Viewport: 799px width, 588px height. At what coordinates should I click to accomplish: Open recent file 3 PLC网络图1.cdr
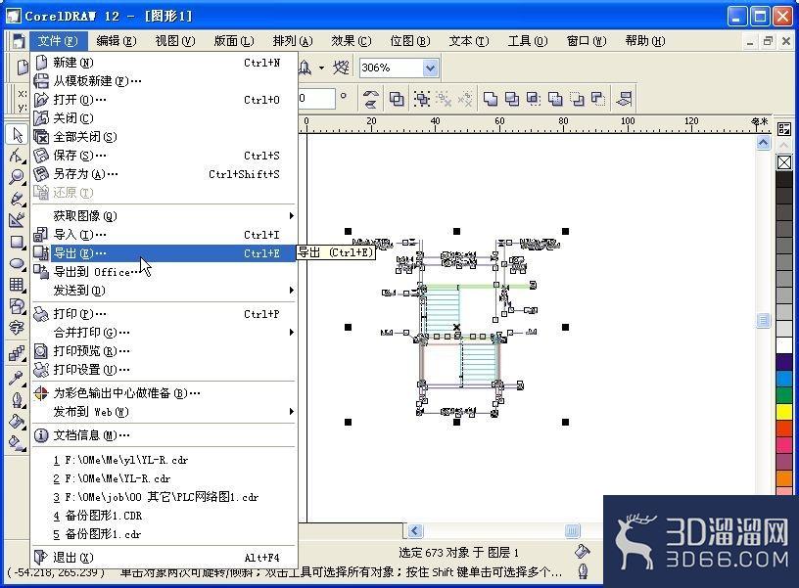click(164, 497)
